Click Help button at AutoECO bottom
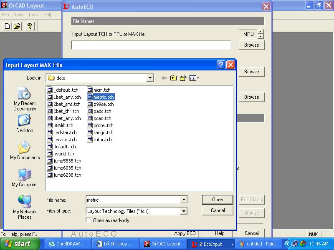Screen dimensions: 334x250 click(220, 233)
